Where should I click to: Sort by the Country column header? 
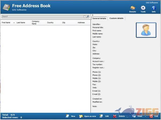tap(50, 23)
